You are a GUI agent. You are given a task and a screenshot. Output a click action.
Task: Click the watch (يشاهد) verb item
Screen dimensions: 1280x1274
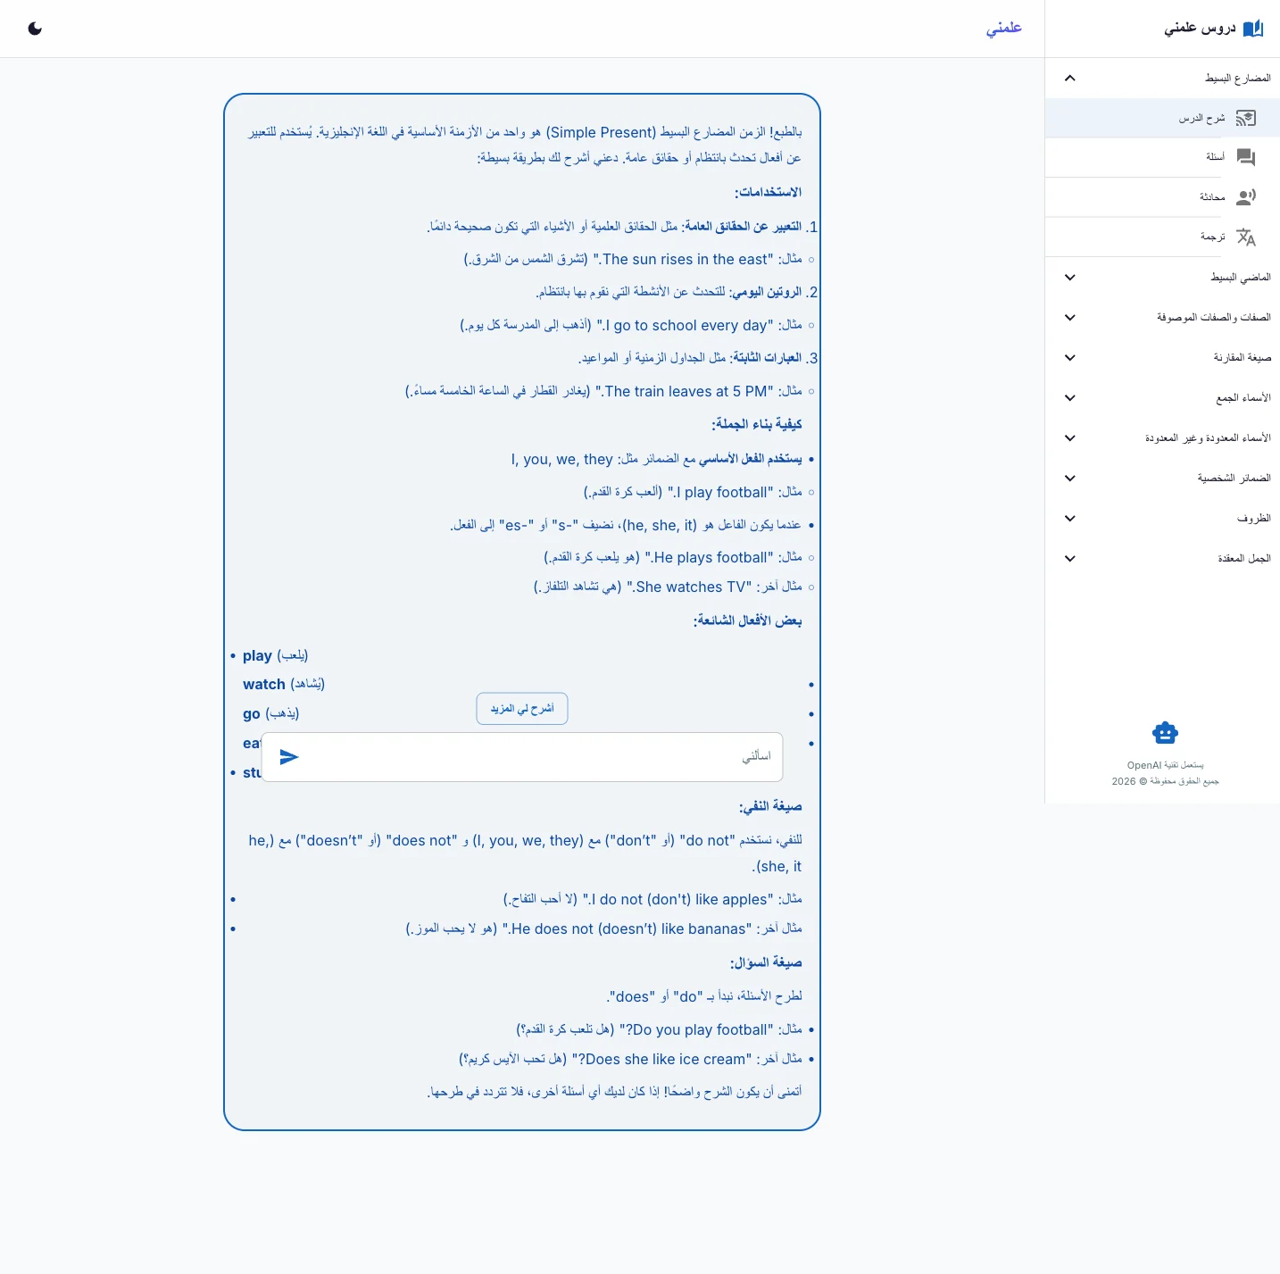point(284,684)
